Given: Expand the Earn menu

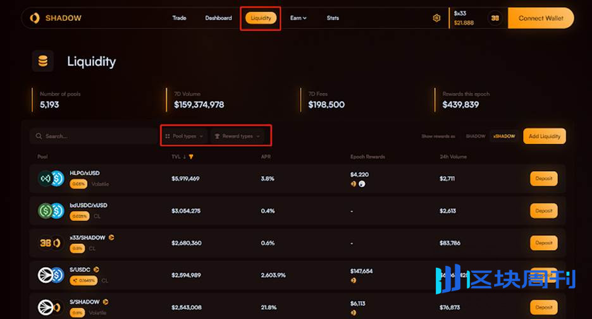Looking at the screenshot, I should (x=299, y=18).
